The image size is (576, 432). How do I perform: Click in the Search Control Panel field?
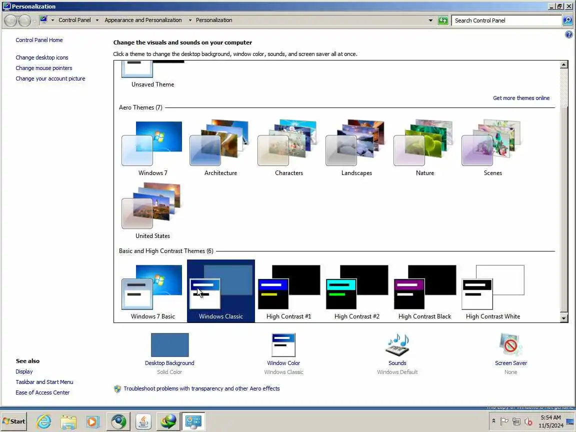[506, 20]
